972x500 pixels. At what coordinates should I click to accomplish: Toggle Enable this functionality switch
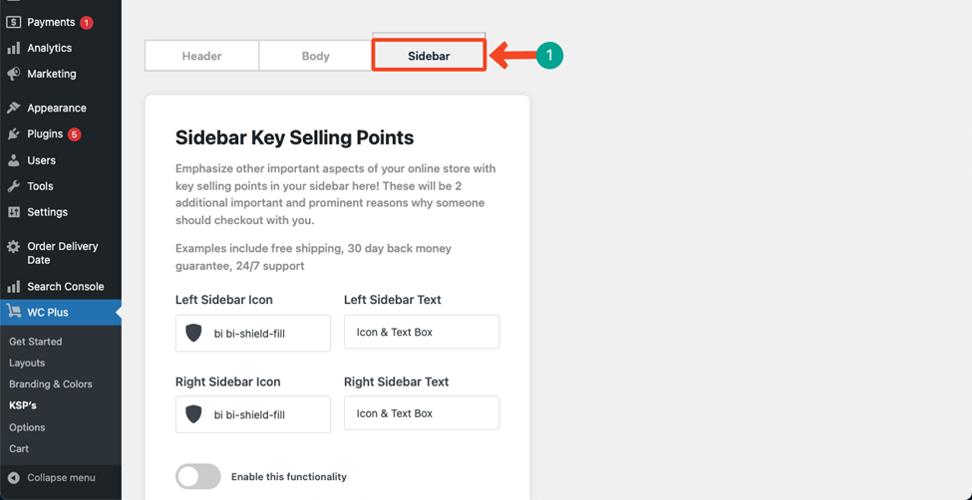(x=198, y=476)
